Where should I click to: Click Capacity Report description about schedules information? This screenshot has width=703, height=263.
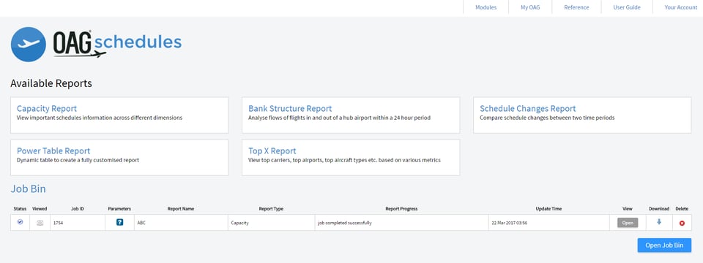point(100,118)
